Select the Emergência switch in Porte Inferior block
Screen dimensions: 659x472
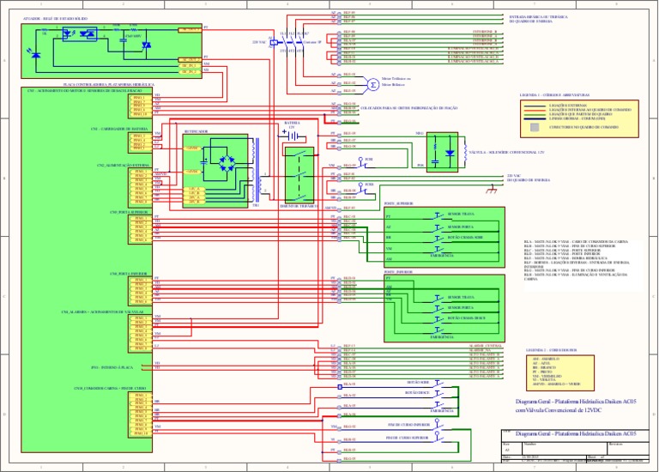438,328
